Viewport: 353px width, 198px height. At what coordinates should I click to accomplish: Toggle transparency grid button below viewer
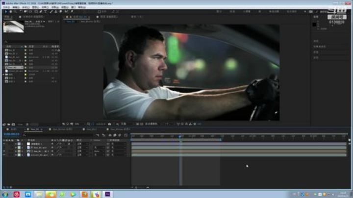142,124
